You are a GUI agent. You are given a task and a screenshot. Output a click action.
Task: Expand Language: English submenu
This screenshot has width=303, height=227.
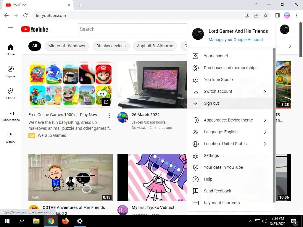(230, 132)
